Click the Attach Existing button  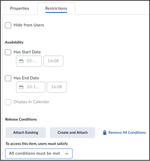[26, 132]
